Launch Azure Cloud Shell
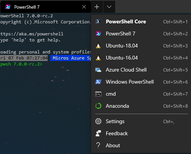The width and height of the screenshot is (191, 154). point(141,70)
